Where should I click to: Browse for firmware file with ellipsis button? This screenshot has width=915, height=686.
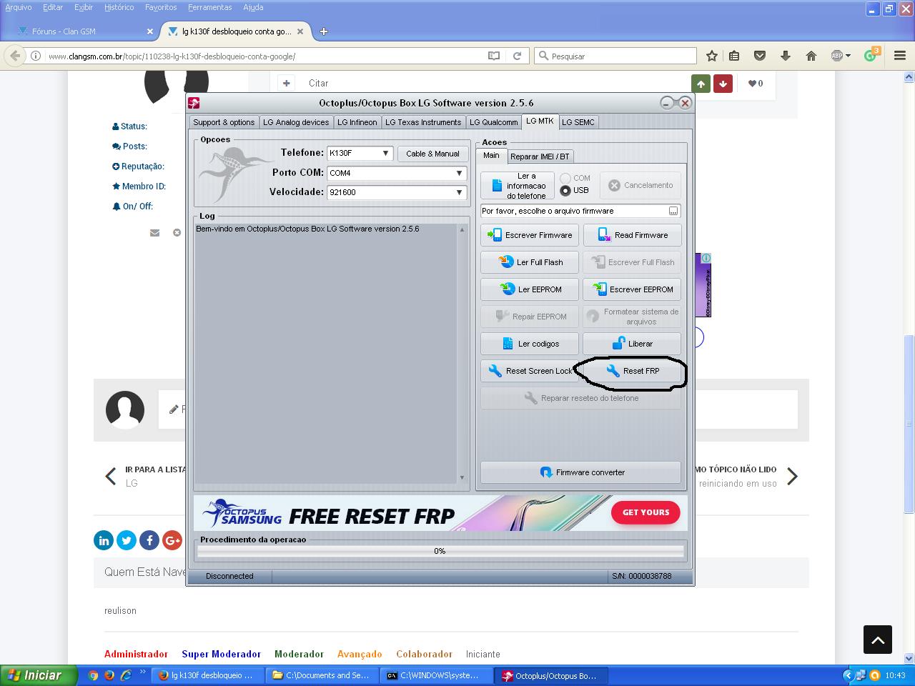pyautogui.click(x=673, y=211)
